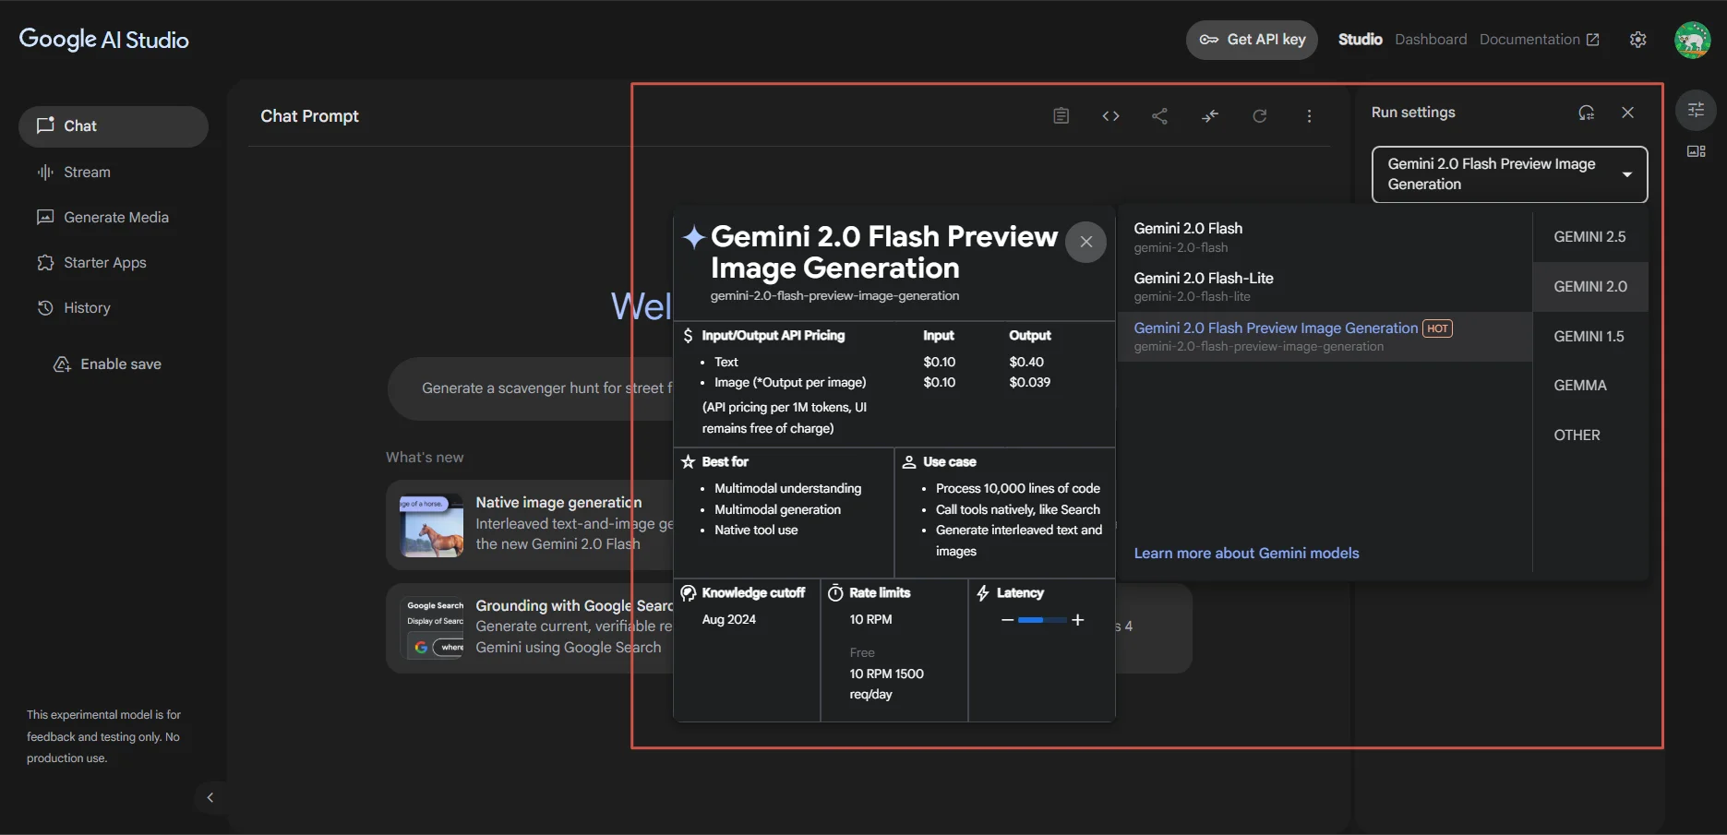Collapse the left sidebar with the chevron
Viewport: 1727px width, 835px height.
tap(210, 797)
